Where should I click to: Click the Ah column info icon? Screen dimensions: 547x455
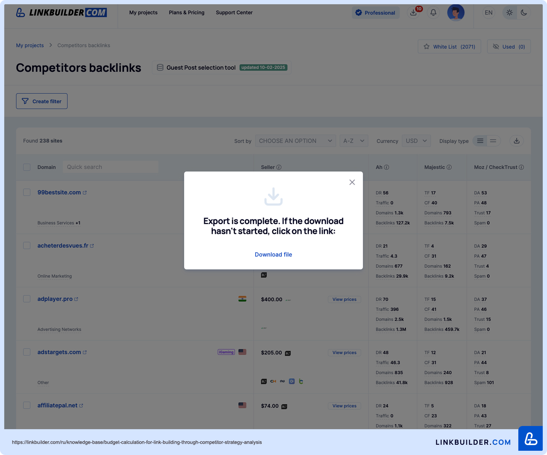click(387, 167)
